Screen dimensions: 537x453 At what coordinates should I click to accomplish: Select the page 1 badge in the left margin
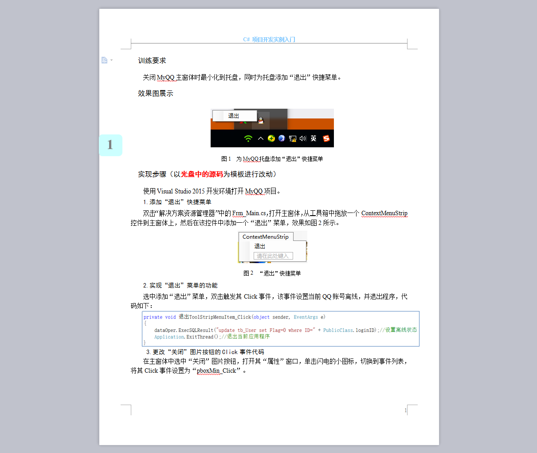point(110,145)
